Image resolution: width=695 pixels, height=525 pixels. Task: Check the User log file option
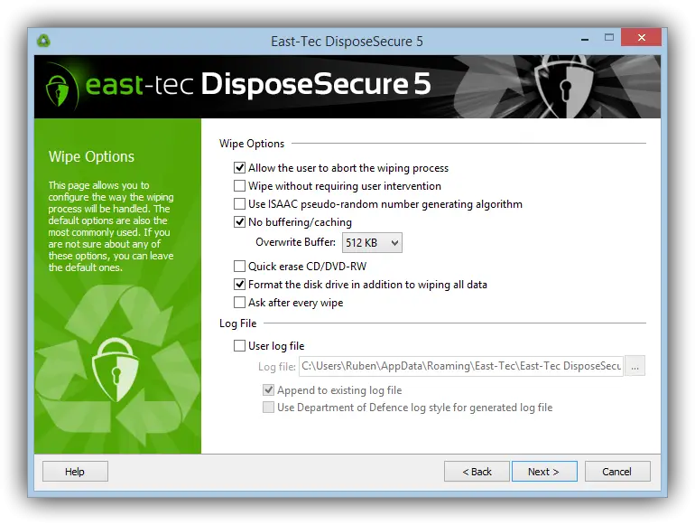[239, 346]
